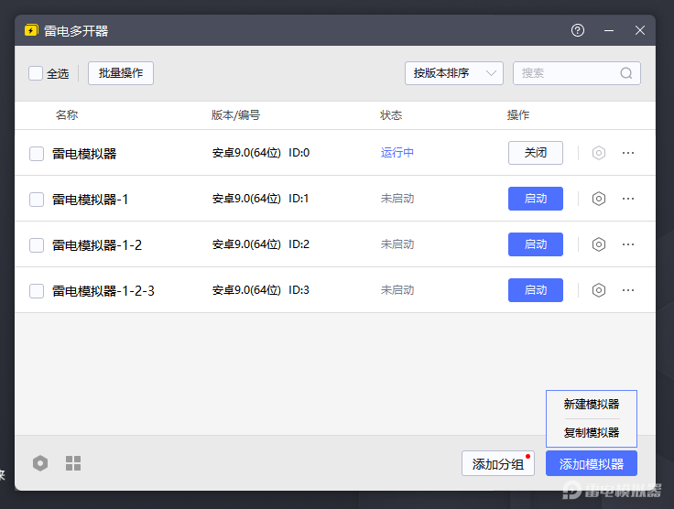Check the box for 雷电模拟器 ID:0
Screen dimensions: 674x509
tap(37, 154)
